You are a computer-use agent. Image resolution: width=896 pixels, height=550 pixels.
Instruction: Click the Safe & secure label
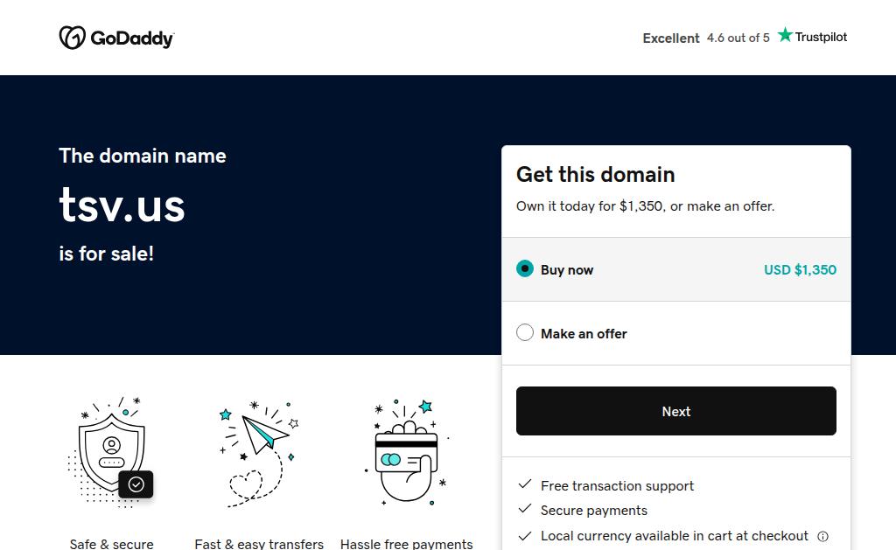pos(112,544)
